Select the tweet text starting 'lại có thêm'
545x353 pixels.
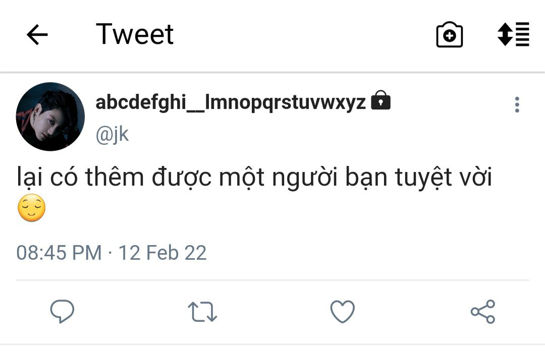254,194
